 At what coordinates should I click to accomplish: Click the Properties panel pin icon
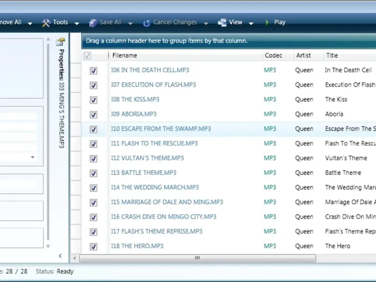[x=61, y=42]
